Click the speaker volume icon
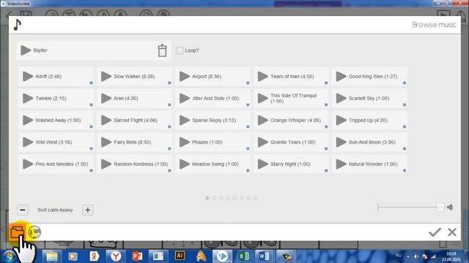The width and height of the screenshot is (469, 263). click(x=449, y=207)
